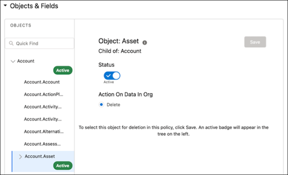Screen dimensions: 288x175
Task: Select the Account.Account tree item
Action: click(42, 82)
